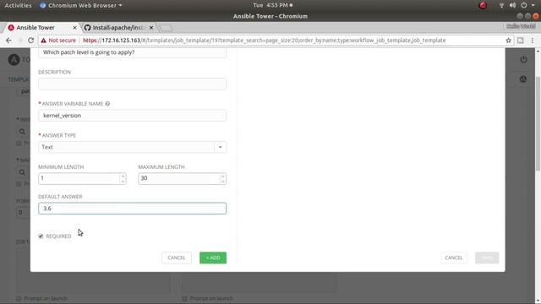Click Cancel next to Add button
This screenshot has height=304, width=541.
[x=177, y=258]
